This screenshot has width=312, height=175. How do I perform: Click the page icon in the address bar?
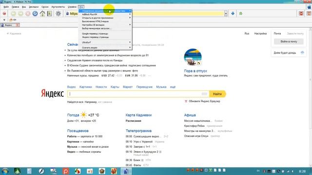pos(67,14)
